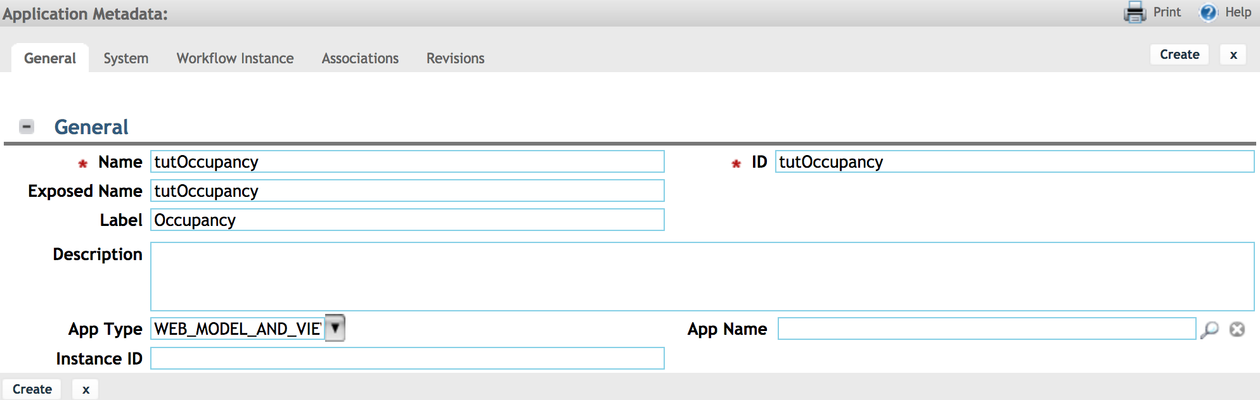The image size is (1260, 400).
Task: Focus the Instance ID field
Action: pos(408,358)
